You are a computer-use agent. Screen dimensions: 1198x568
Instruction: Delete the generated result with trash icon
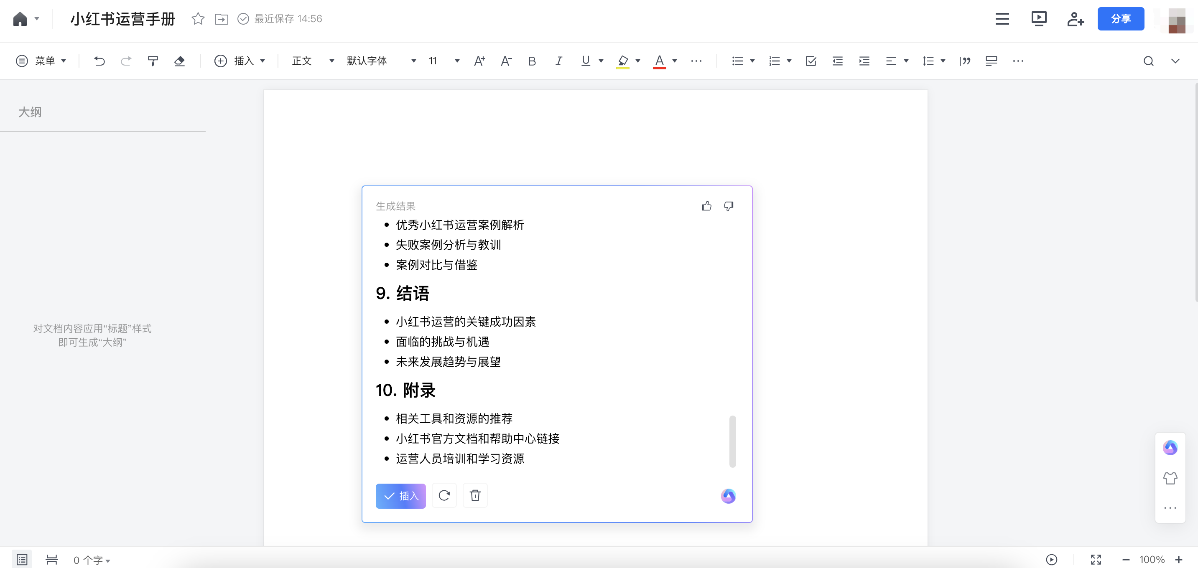(x=475, y=495)
